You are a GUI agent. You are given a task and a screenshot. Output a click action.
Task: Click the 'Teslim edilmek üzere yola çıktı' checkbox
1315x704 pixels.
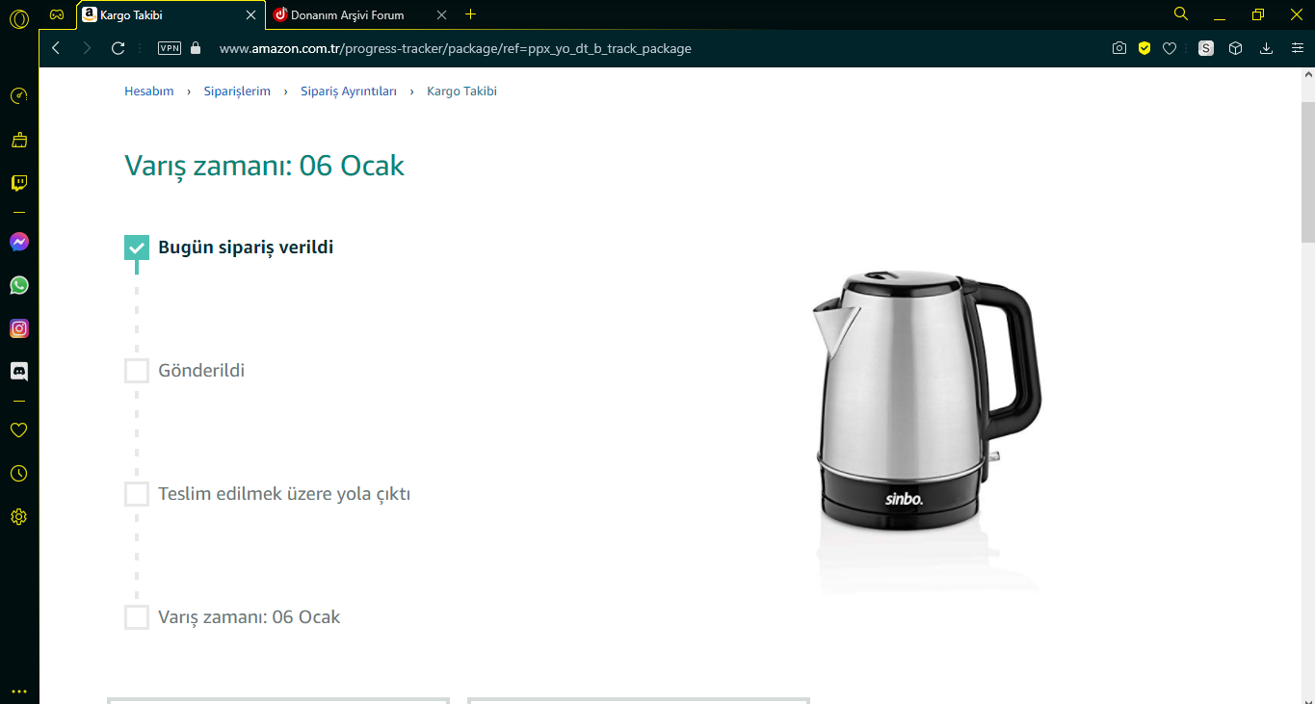point(137,494)
